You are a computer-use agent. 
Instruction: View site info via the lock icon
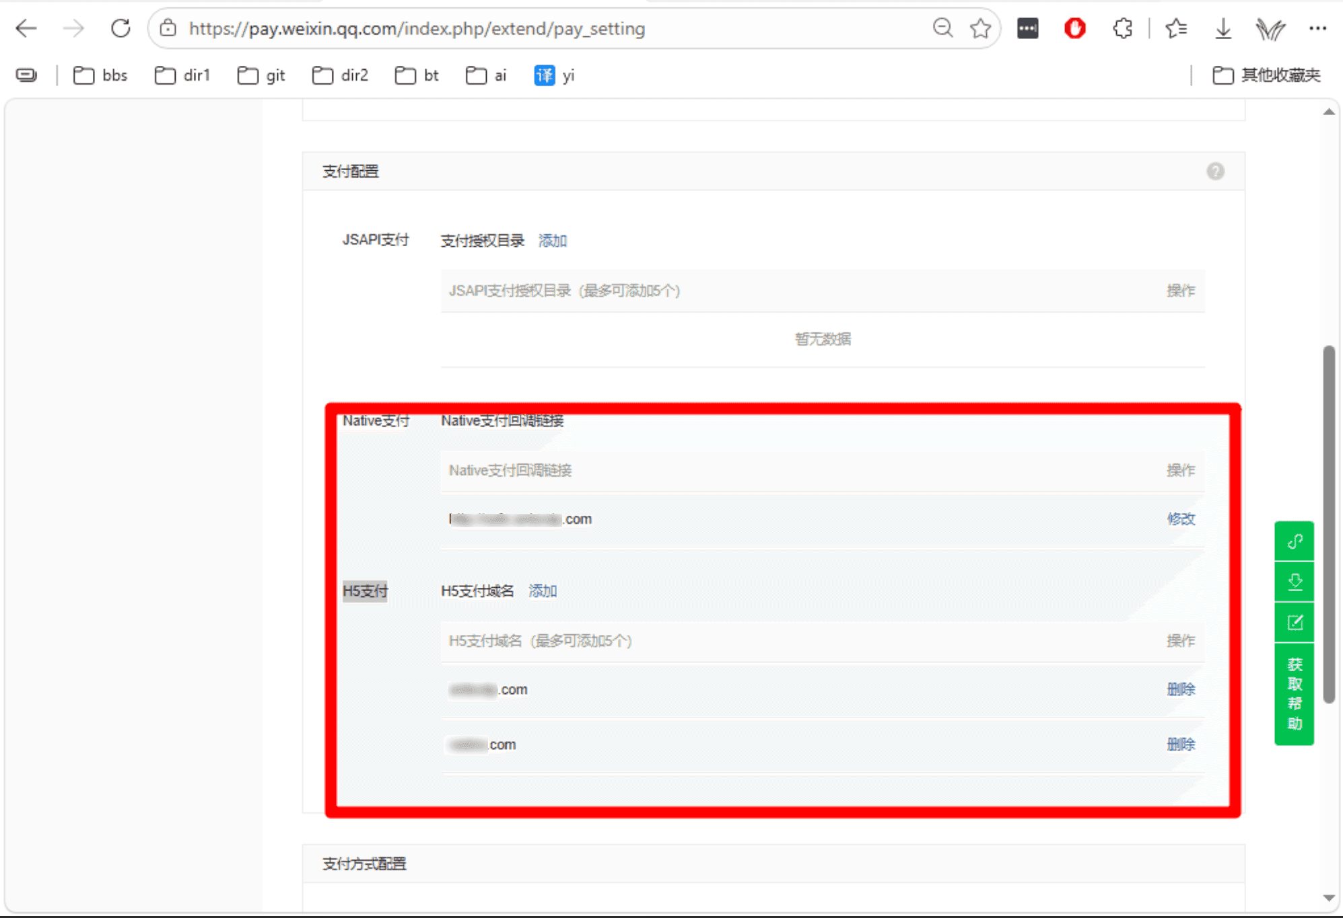click(x=168, y=28)
